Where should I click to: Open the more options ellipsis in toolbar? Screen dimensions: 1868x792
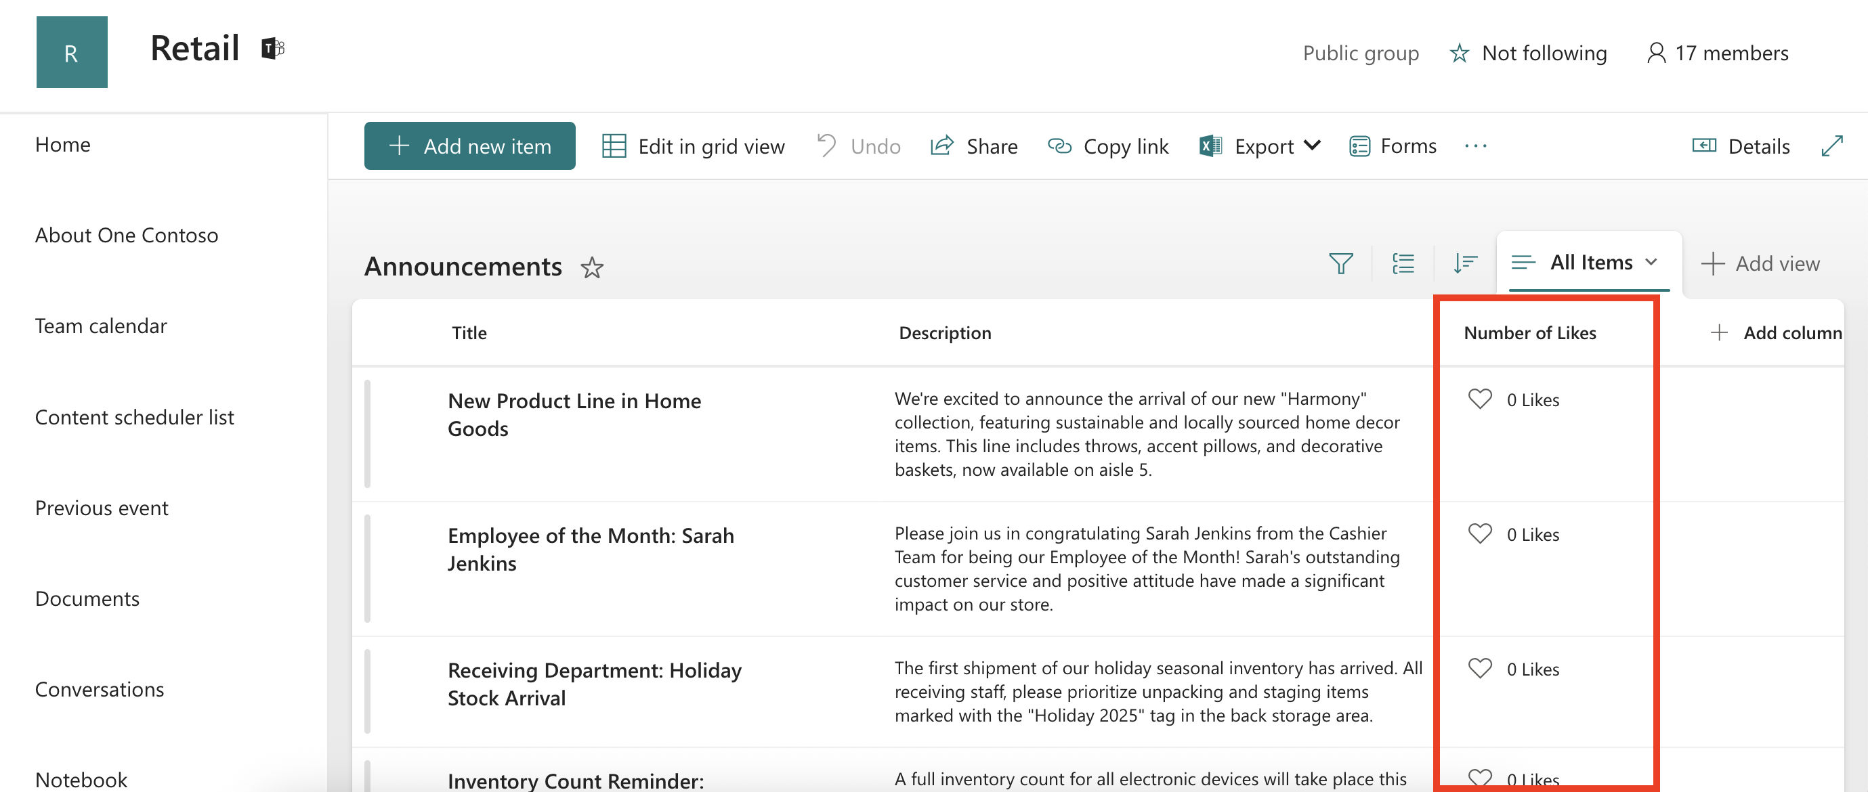1475,146
